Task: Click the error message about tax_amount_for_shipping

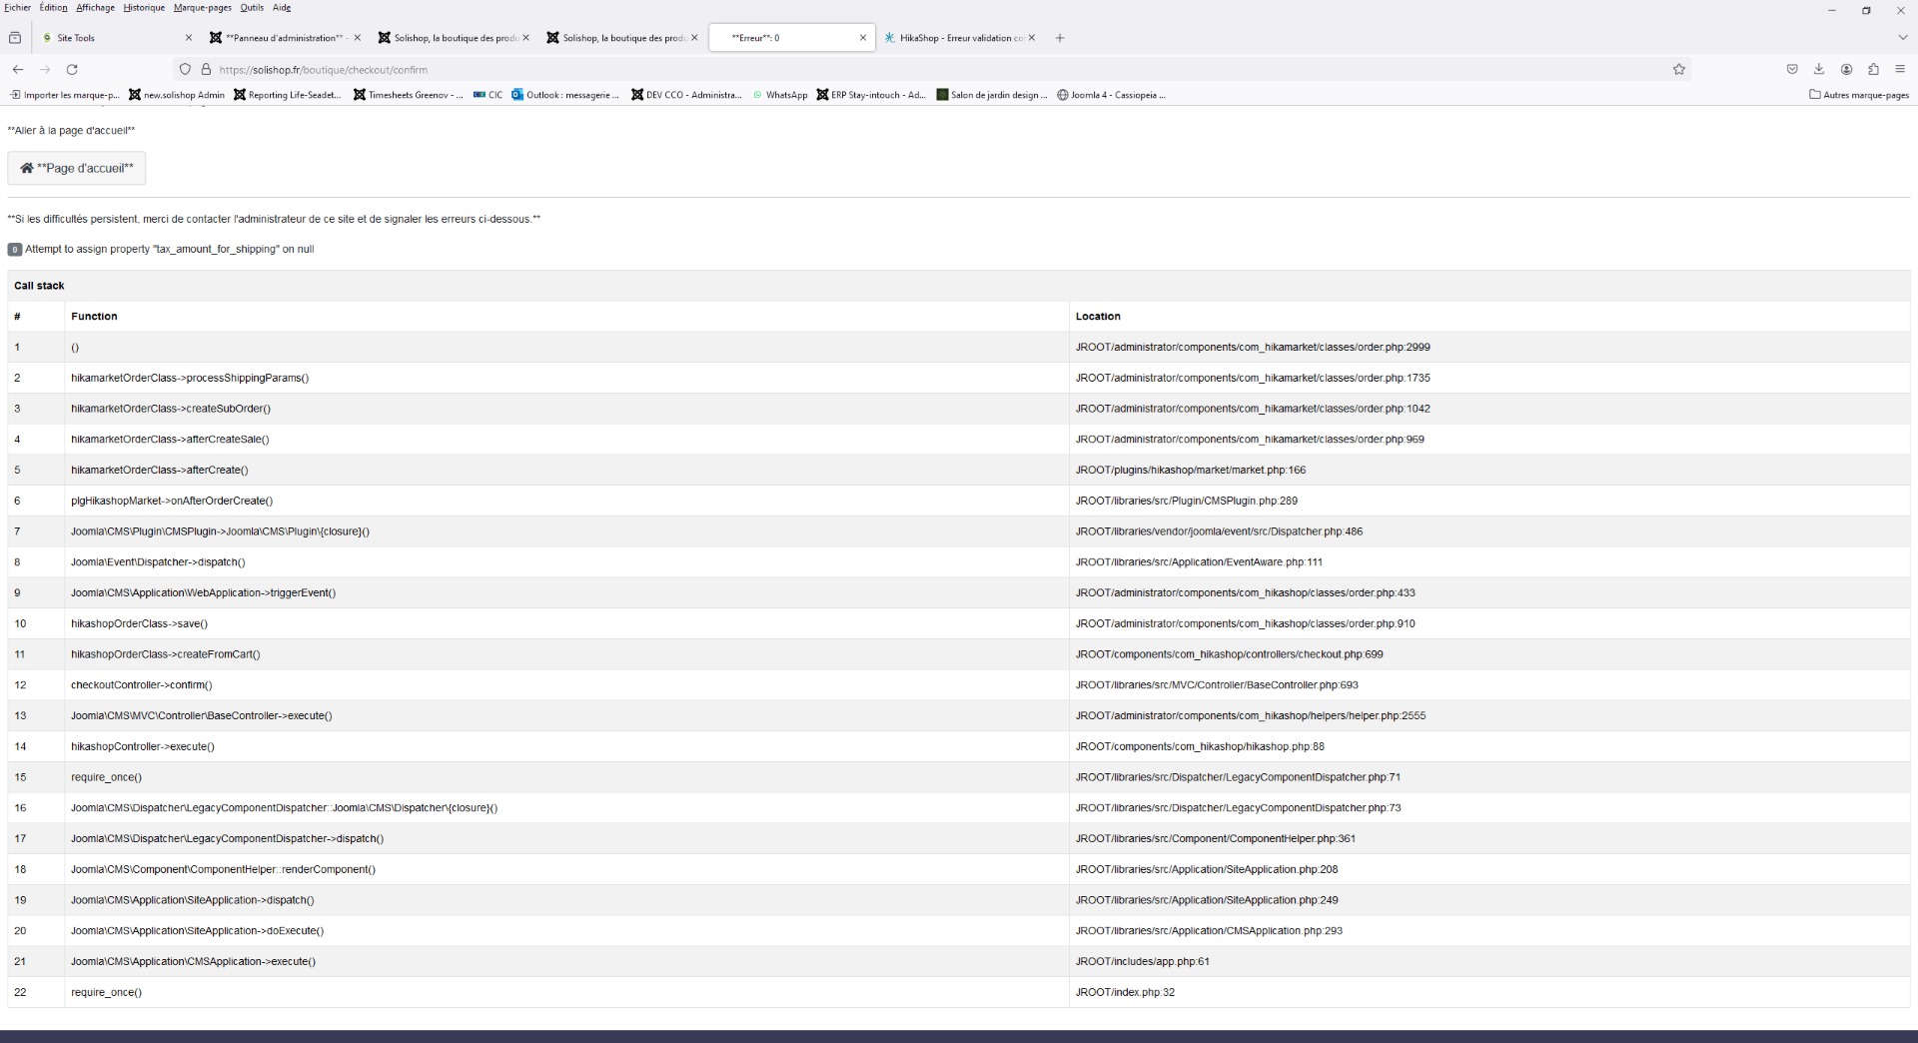Action: pyautogui.click(x=170, y=249)
